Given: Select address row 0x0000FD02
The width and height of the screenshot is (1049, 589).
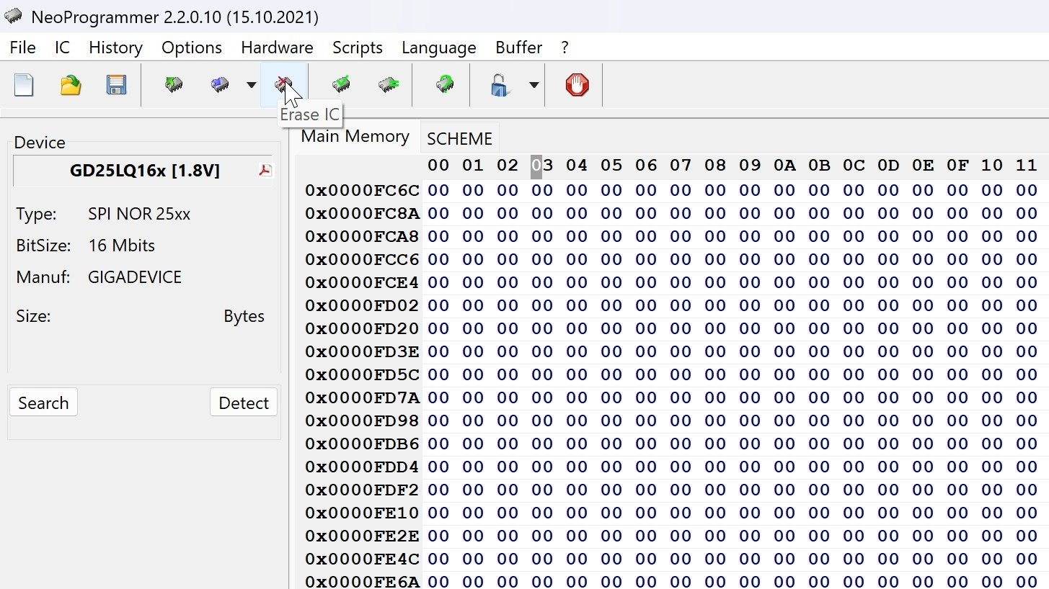Looking at the screenshot, I should pos(362,306).
